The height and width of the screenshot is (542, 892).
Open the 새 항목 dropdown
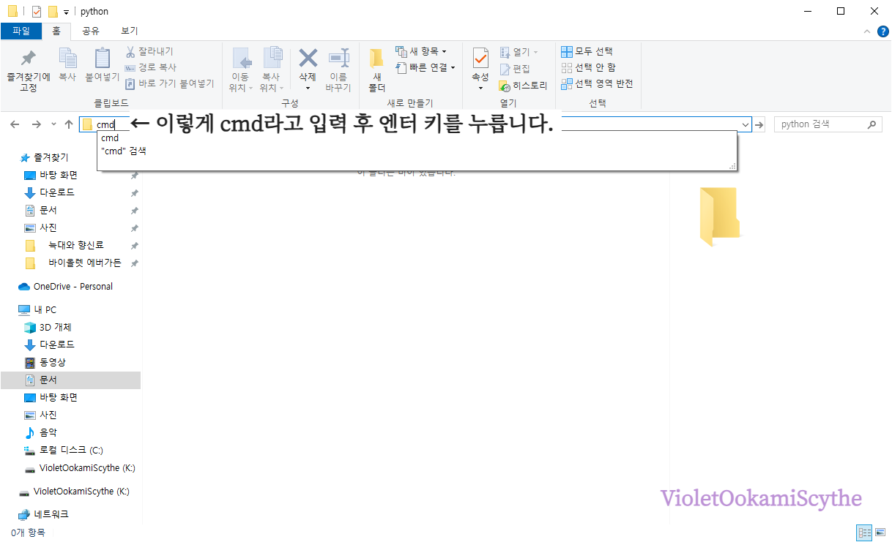click(421, 51)
